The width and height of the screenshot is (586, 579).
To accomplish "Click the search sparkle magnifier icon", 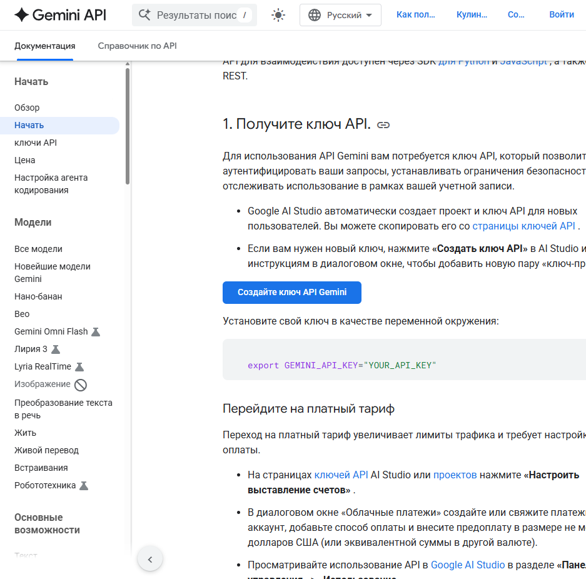I will pos(144,15).
